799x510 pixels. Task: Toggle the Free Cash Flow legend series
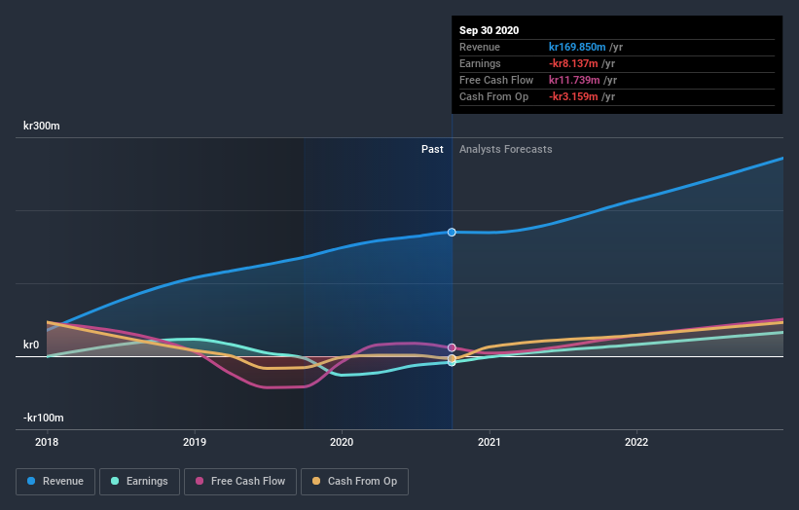[x=240, y=482]
